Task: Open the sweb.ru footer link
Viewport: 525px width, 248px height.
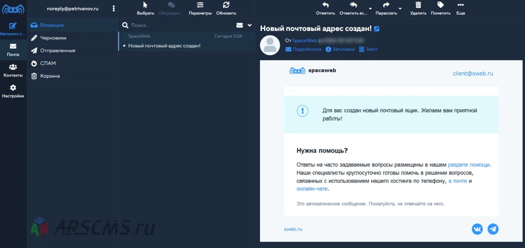Action: (x=293, y=229)
